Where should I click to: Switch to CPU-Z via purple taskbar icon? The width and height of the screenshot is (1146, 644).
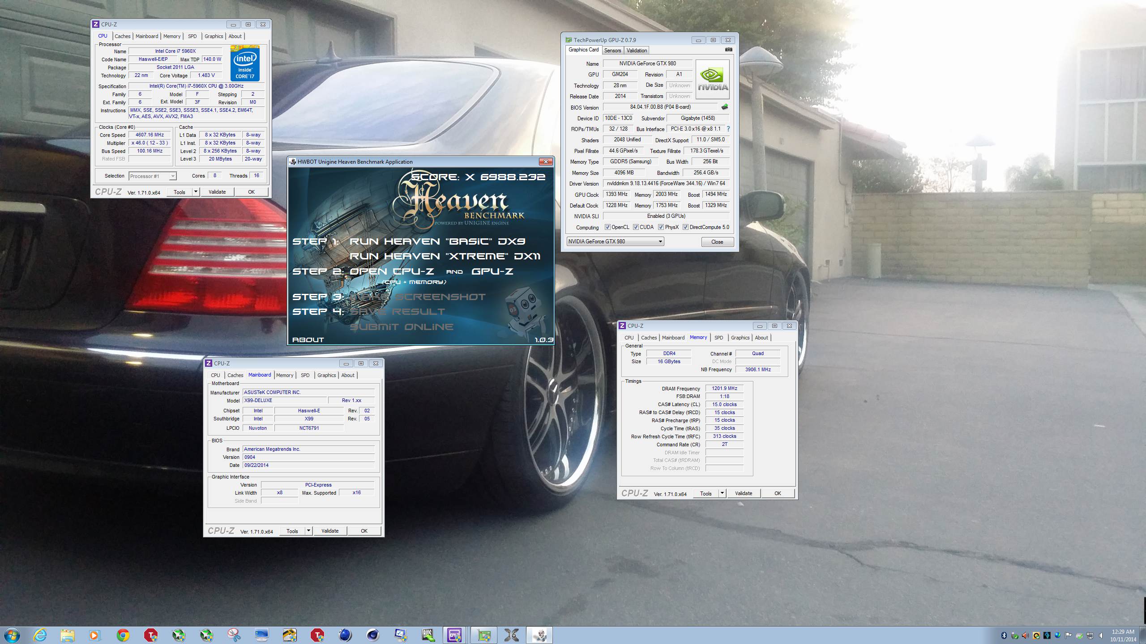pos(455,635)
